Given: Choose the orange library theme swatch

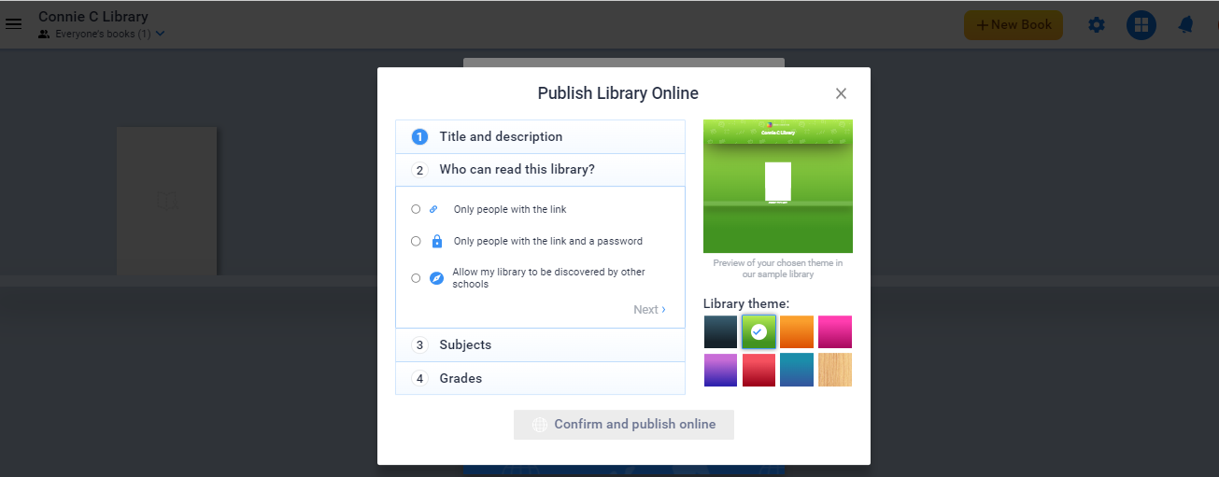Looking at the screenshot, I should (797, 332).
